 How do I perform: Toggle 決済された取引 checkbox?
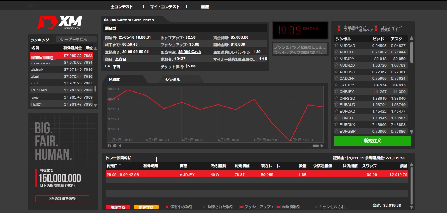click(x=204, y=207)
